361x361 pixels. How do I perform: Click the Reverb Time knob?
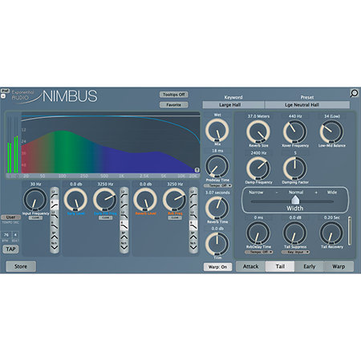217,208
